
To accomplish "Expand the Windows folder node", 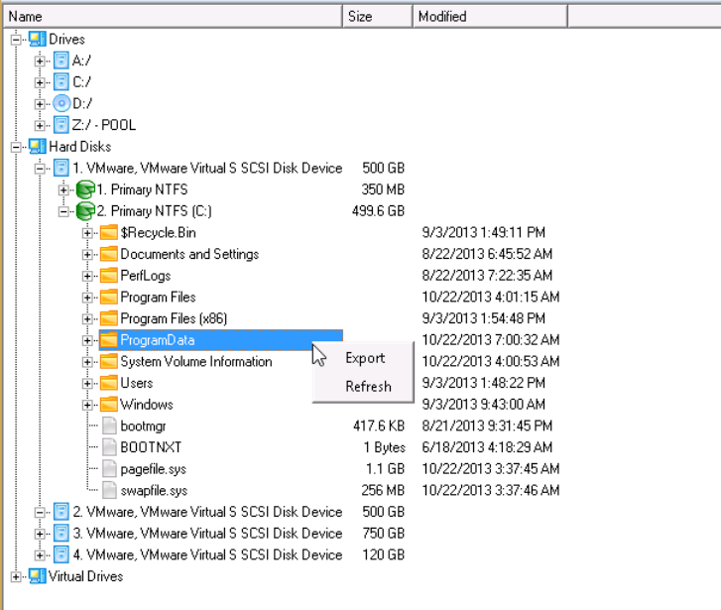I will point(87,405).
